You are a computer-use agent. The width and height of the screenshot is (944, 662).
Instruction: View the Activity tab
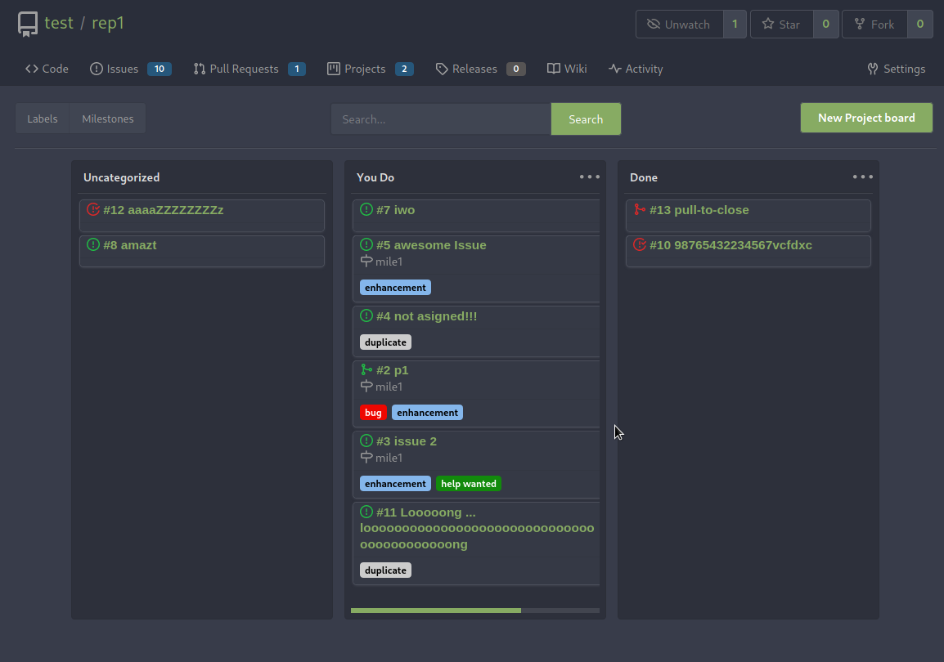coord(635,69)
